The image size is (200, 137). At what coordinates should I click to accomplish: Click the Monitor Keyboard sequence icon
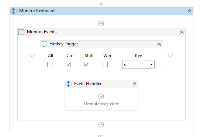pos(13,11)
